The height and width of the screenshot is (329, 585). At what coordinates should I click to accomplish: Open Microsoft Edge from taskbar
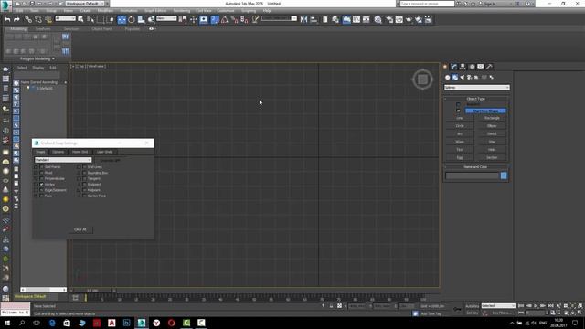pos(52,323)
